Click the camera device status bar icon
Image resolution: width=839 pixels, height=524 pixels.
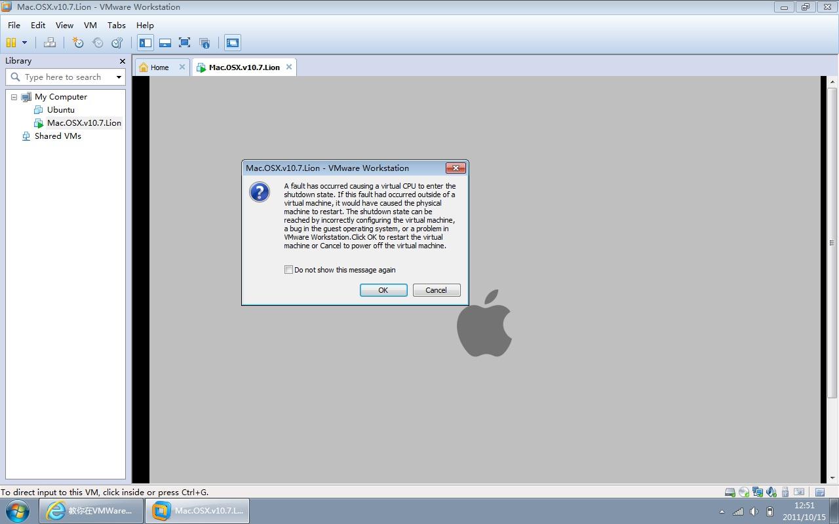click(x=798, y=492)
